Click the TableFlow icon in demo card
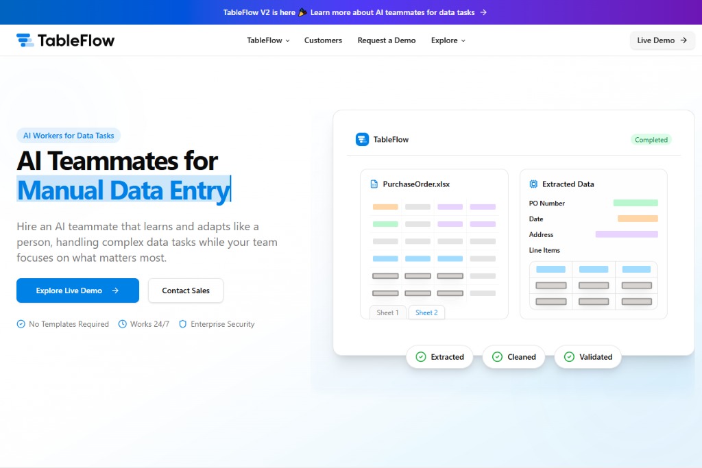Image resolution: width=702 pixels, height=468 pixels. pyautogui.click(x=362, y=140)
